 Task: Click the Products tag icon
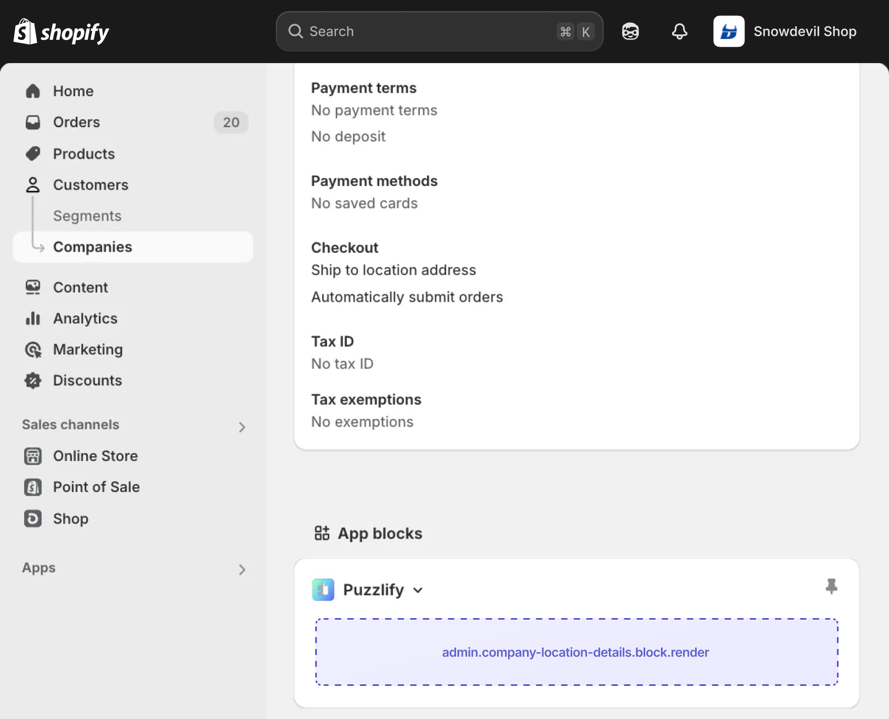[x=33, y=153]
